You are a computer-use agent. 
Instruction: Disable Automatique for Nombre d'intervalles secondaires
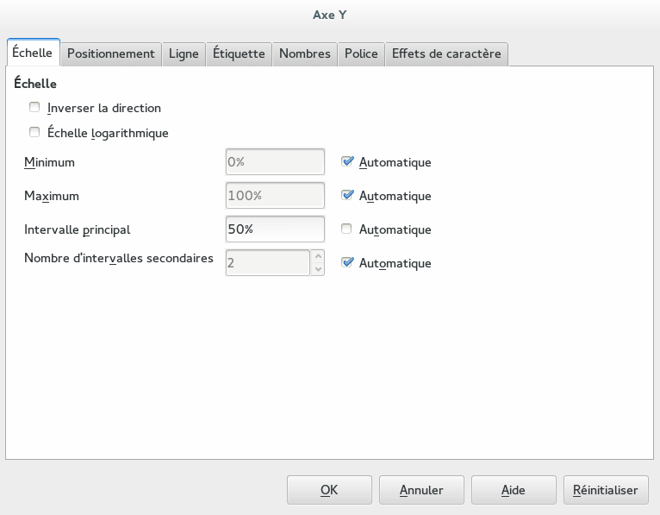[x=347, y=263]
